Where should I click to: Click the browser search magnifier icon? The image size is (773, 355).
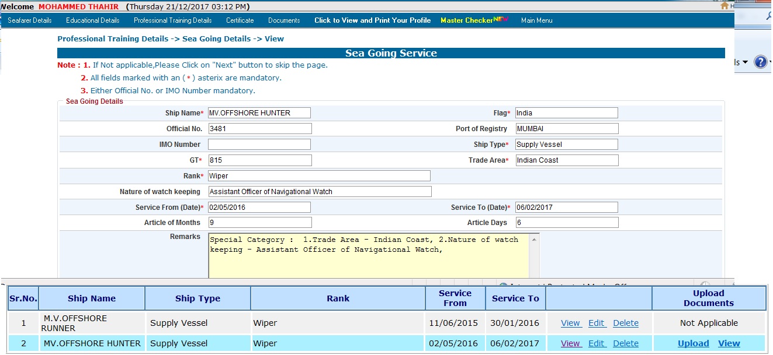(768, 17)
